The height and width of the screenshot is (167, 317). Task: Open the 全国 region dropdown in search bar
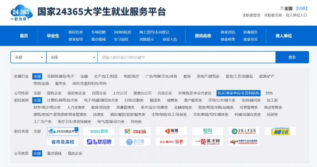(72, 57)
